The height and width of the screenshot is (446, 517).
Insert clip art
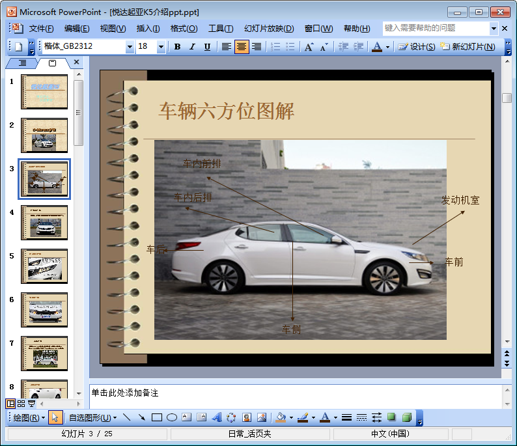247,417
